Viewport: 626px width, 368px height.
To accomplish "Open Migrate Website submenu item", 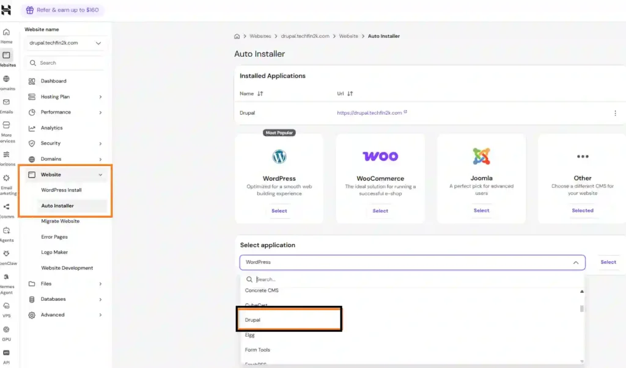I will tap(61, 222).
